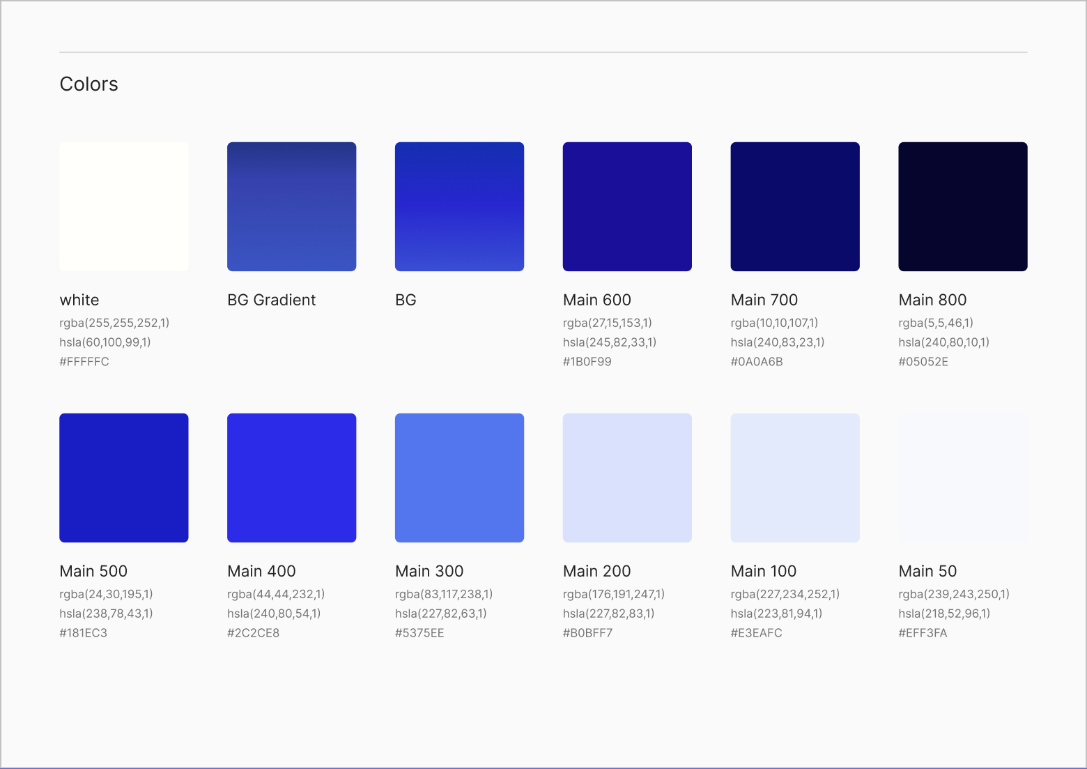Image resolution: width=1087 pixels, height=769 pixels.
Task: Click the Main 600 label
Action: coord(597,300)
